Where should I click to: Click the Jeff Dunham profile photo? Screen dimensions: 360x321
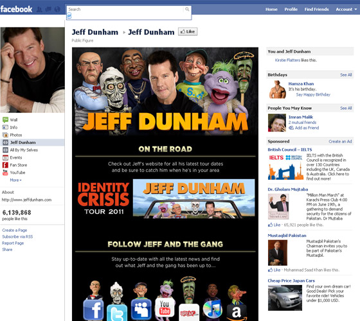click(32, 70)
